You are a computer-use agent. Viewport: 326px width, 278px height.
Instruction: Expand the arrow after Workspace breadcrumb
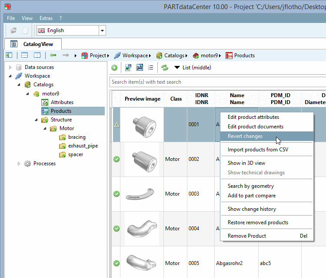click(x=150, y=56)
